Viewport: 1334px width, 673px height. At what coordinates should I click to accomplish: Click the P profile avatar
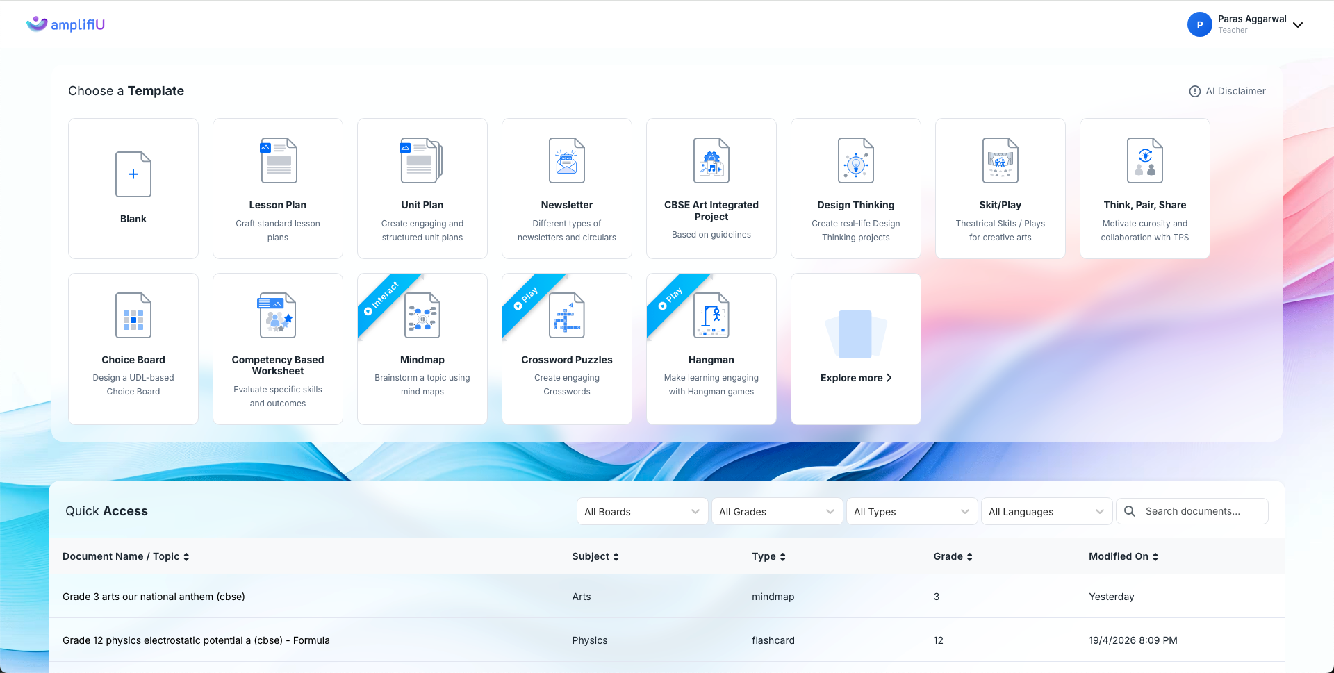click(x=1200, y=24)
